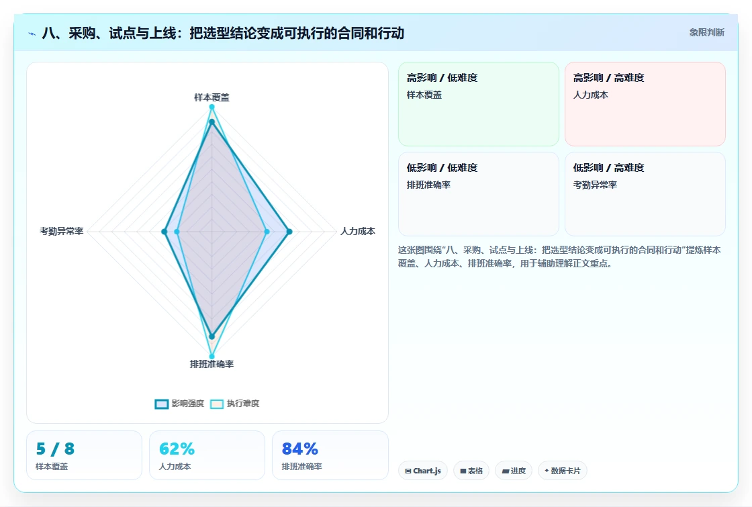The width and height of the screenshot is (752, 507).
Task: Toggle 影响强度 legend item in radar chart
Action: click(x=180, y=404)
